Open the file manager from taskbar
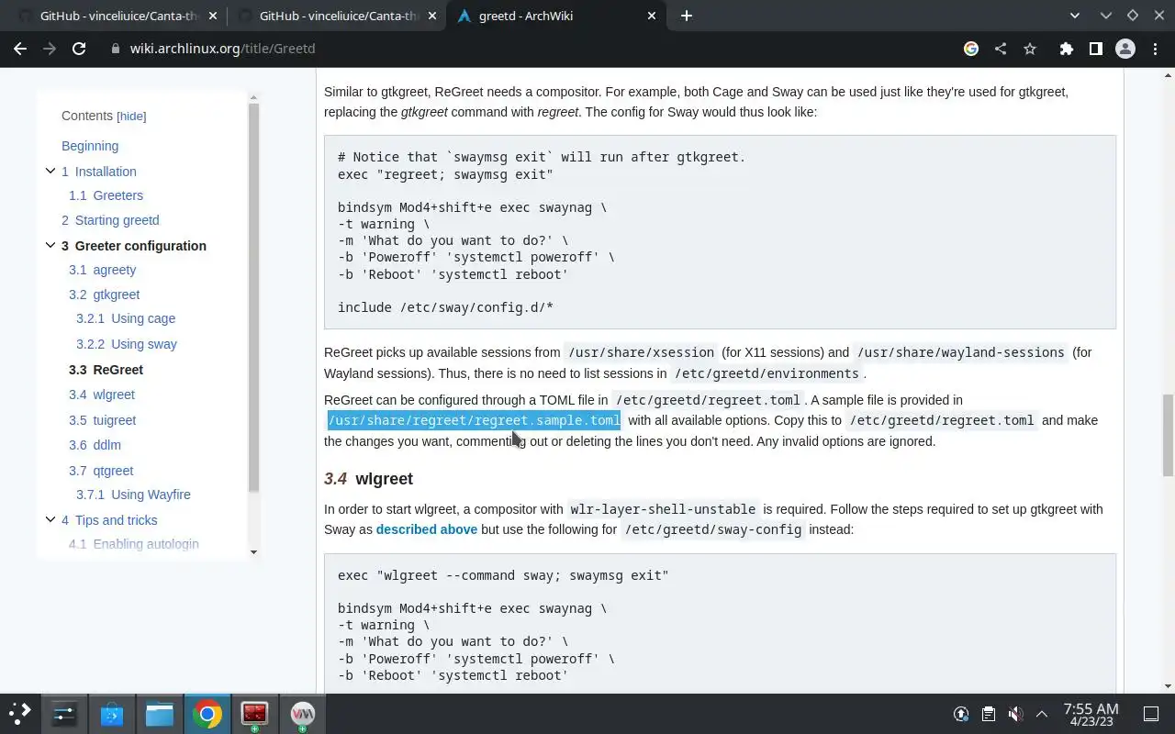The image size is (1175, 734). tap(160, 714)
